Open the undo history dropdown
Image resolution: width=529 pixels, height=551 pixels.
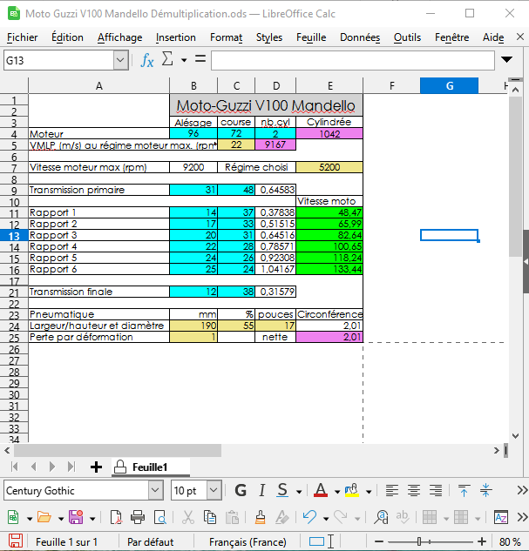coord(326,518)
